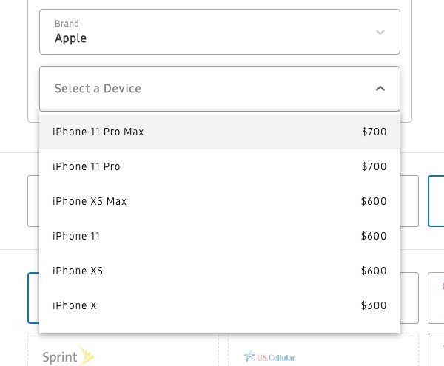This screenshot has width=444, height=366.
Task: Collapse the Select a Device dropdown
Action: point(219,89)
